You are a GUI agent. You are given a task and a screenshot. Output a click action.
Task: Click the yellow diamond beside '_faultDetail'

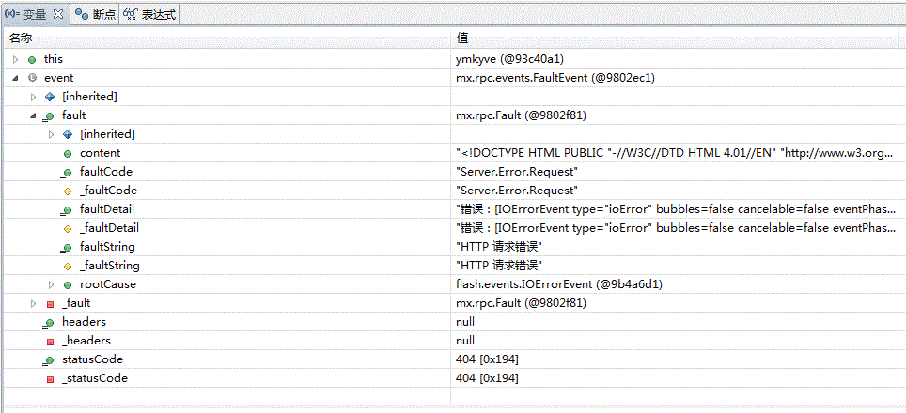click(68, 228)
